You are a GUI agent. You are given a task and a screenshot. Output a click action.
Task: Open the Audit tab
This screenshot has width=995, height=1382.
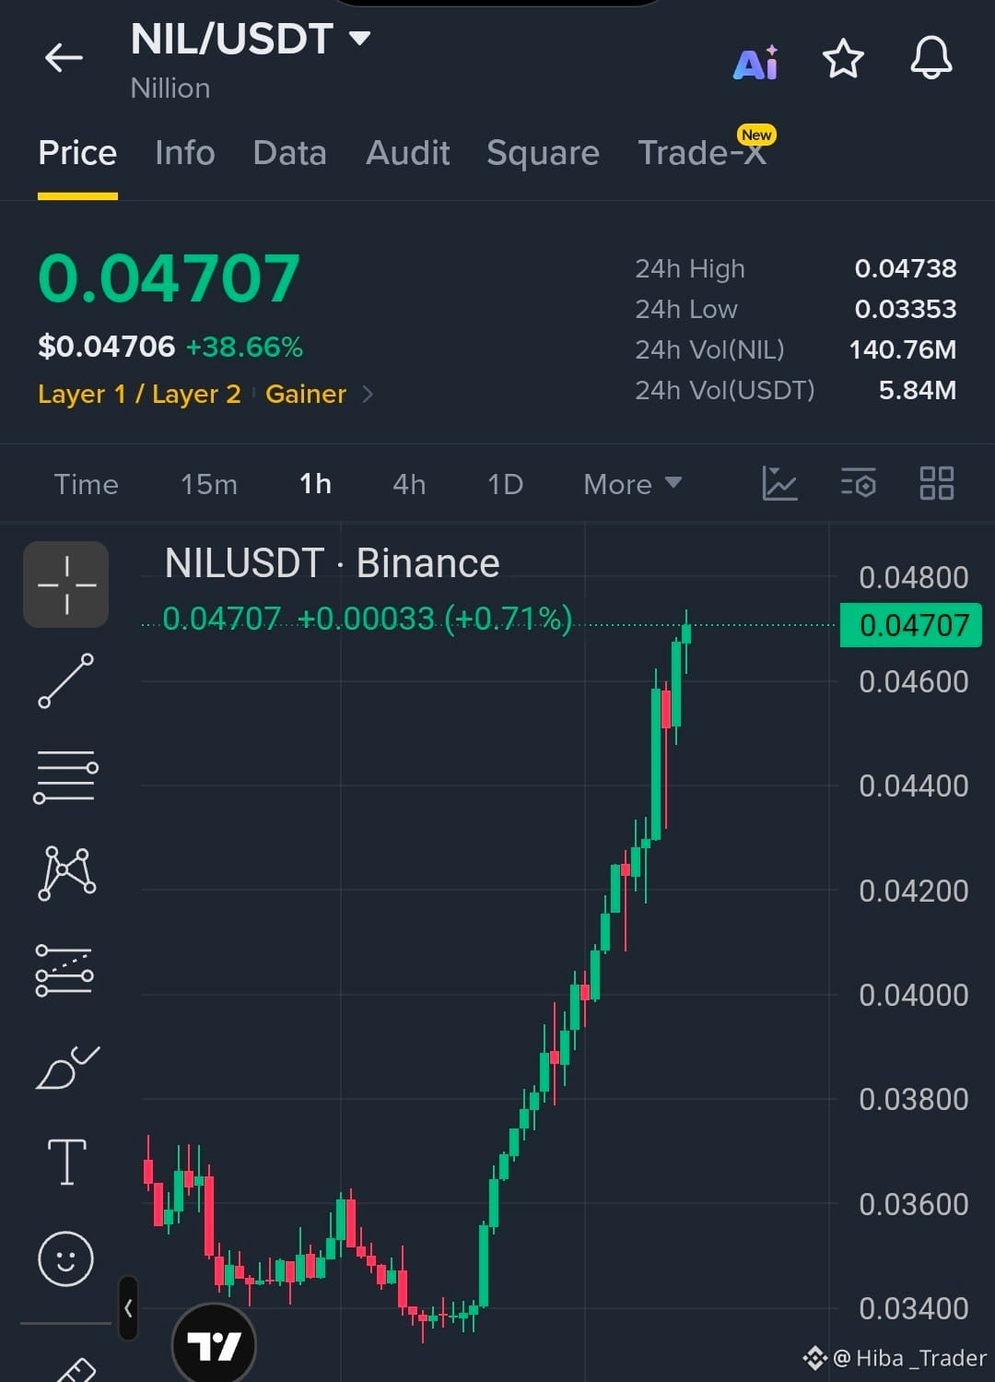click(407, 153)
